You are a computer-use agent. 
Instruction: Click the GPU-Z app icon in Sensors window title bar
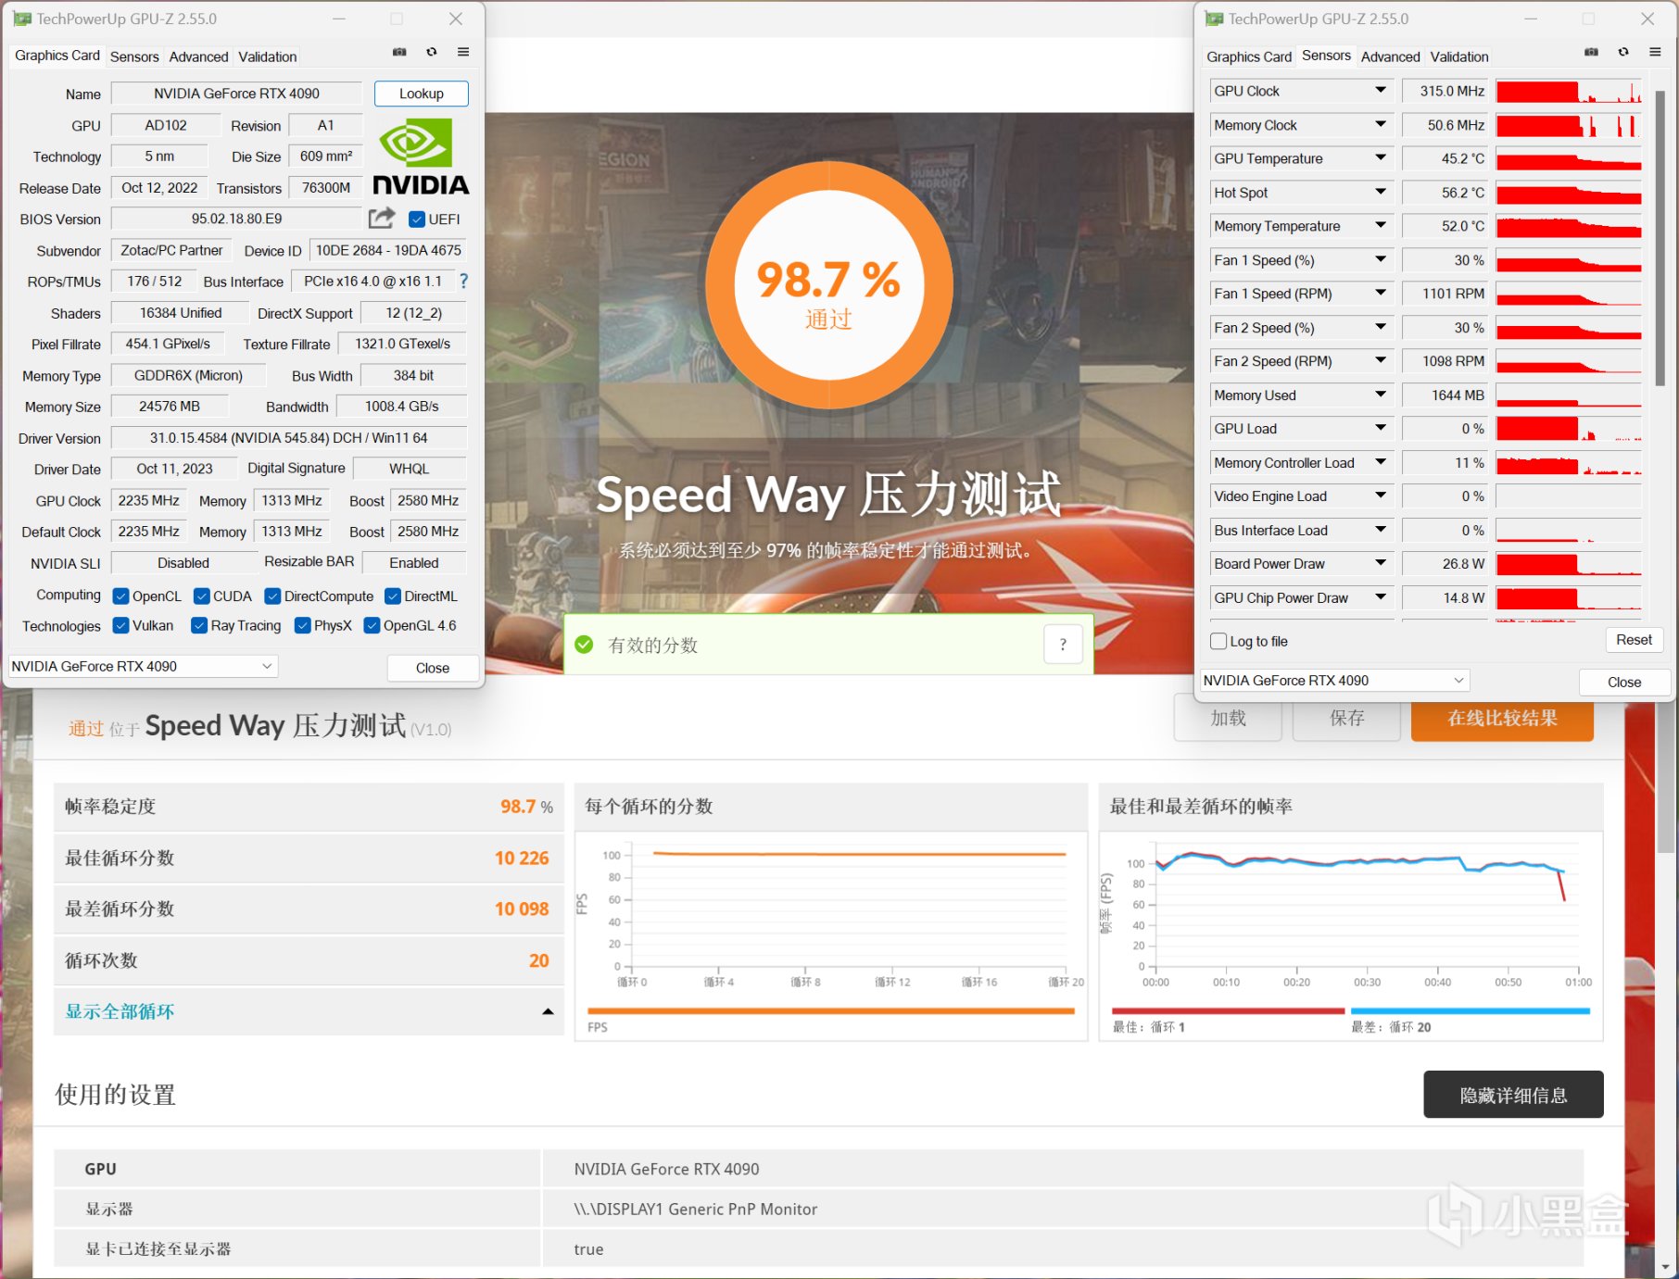1214,19
